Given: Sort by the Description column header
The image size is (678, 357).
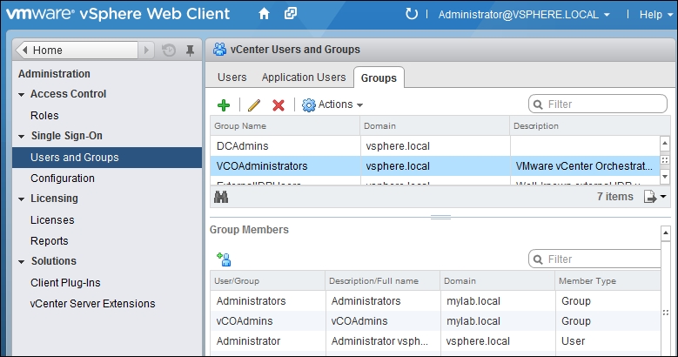Looking at the screenshot, I should 590,126.
